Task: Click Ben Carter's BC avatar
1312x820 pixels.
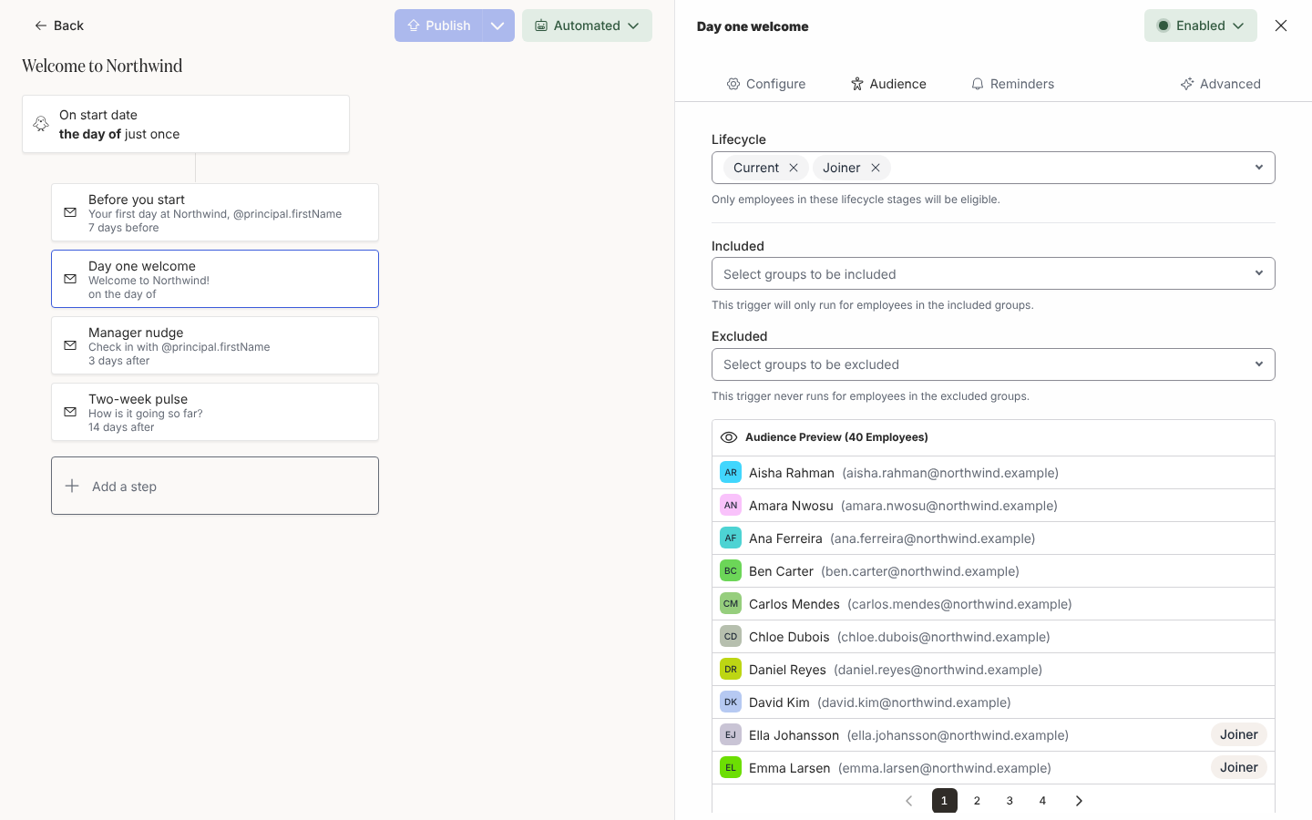Action: pyautogui.click(x=731, y=571)
